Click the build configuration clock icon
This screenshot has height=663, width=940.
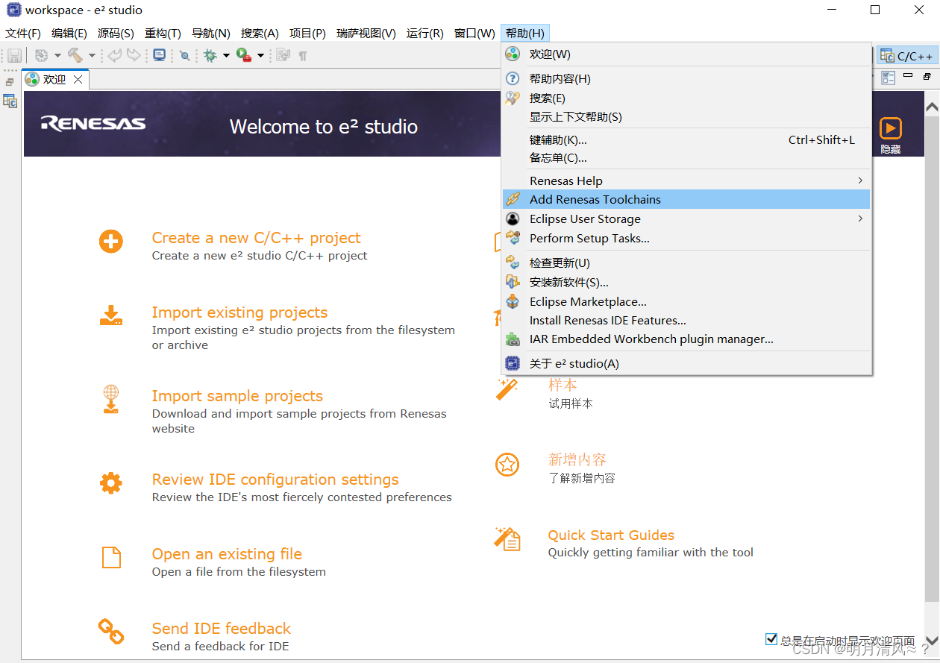[42, 55]
